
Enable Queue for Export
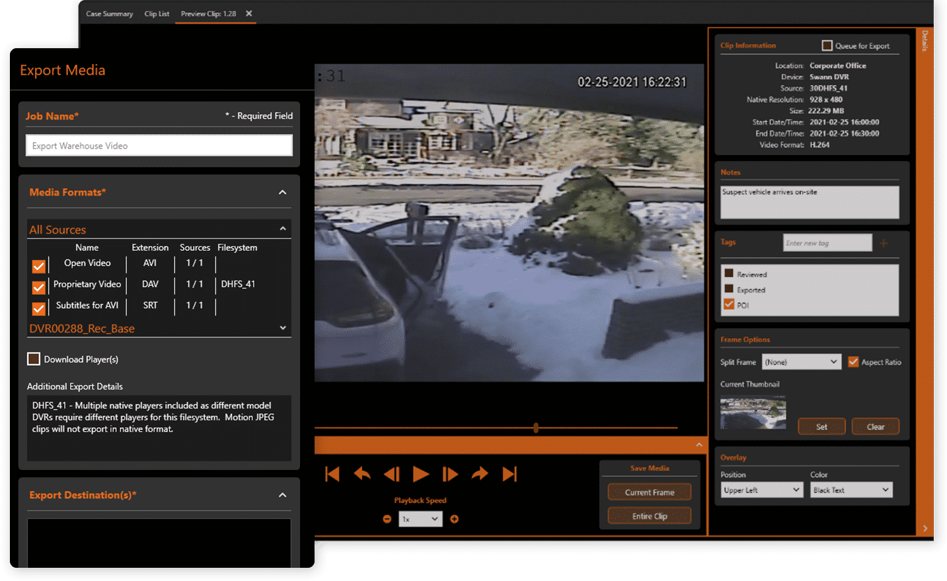pos(827,45)
